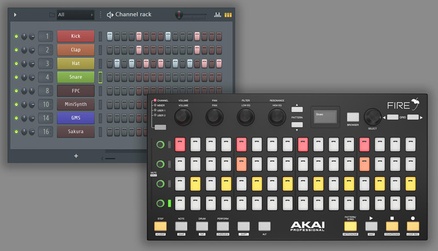
Task: Mute the FPC channel green LED
Action: [16, 91]
